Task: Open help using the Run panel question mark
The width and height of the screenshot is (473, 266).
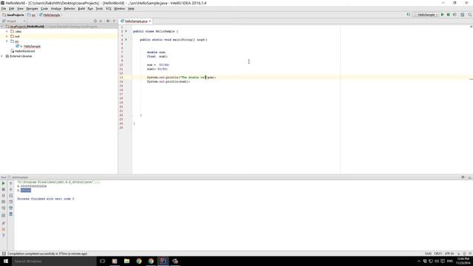Action: (x=3, y=236)
